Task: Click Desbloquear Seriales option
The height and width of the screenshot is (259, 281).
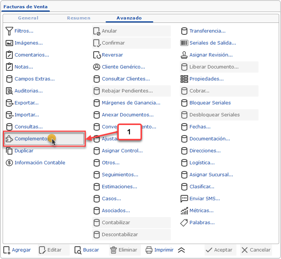Action: (x=219, y=115)
